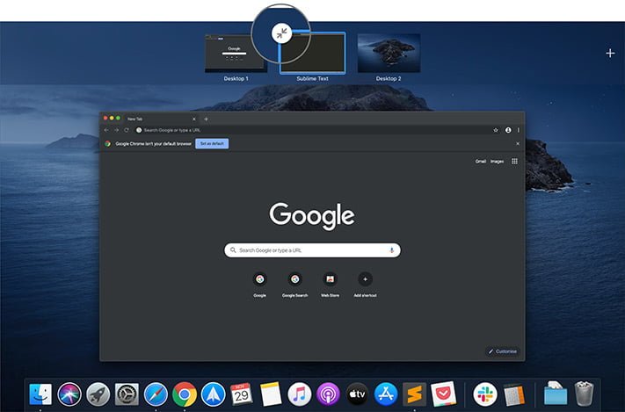Select the New Tab tab in Chrome
This screenshot has width=625, height=412.
click(159, 119)
